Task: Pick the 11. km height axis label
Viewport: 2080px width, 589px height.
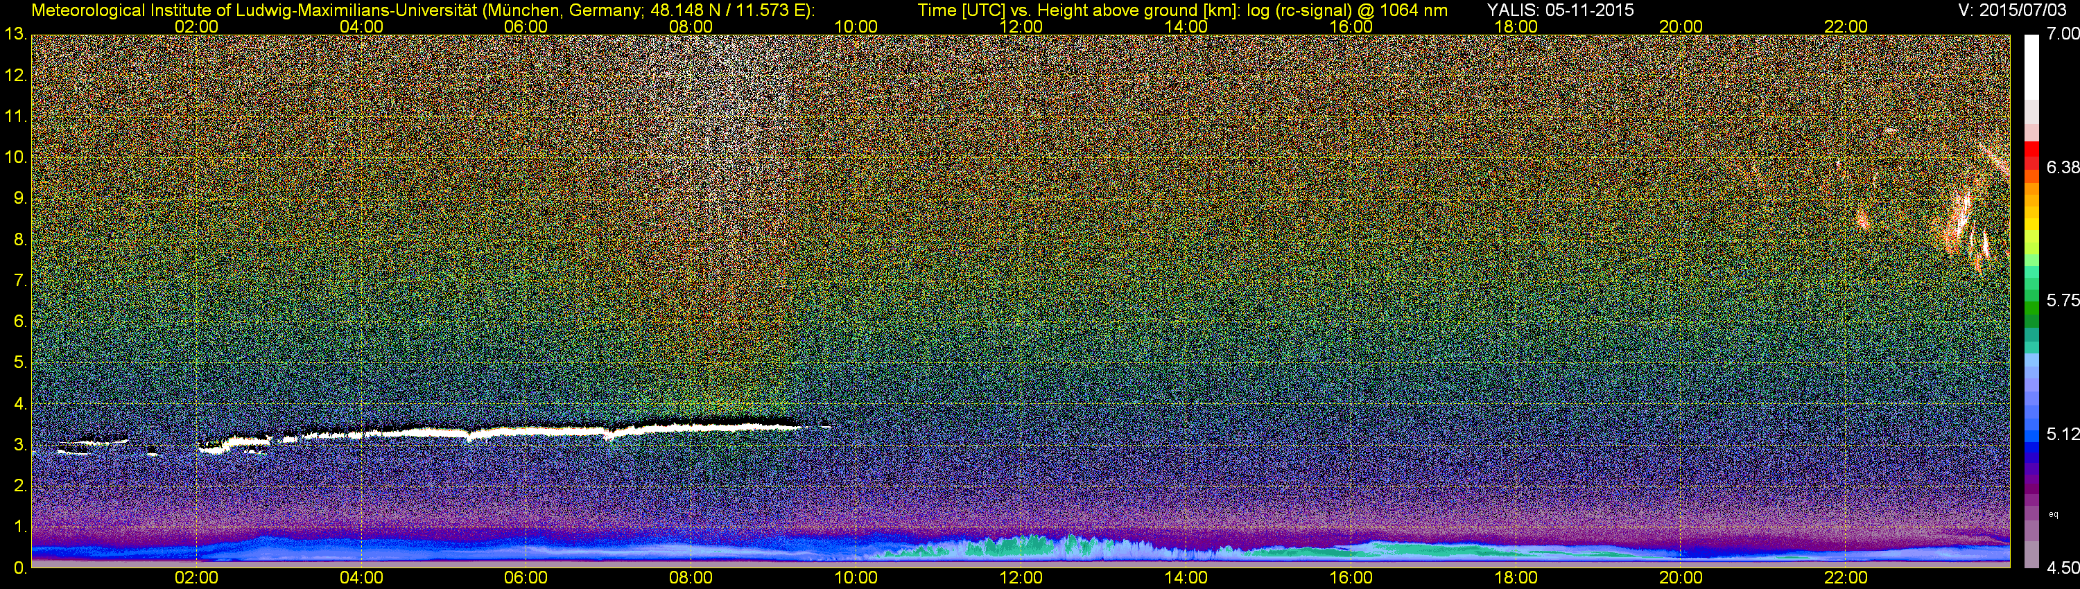Action: [x=15, y=117]
